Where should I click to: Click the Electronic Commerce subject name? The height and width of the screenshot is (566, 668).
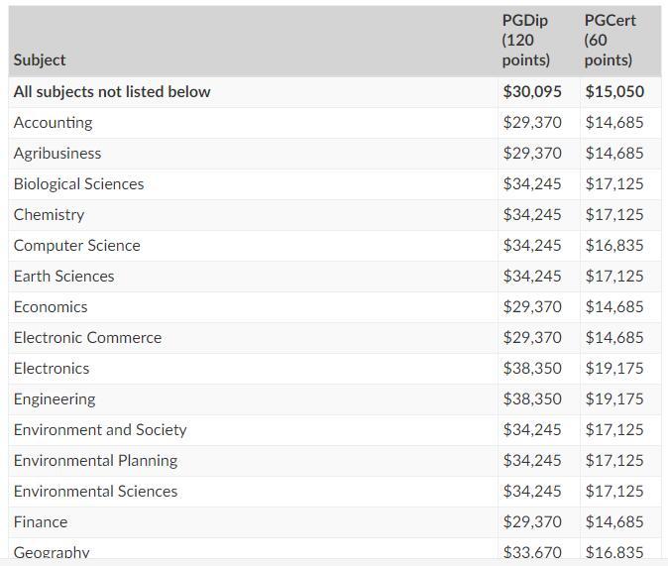(x=88, y=338)
